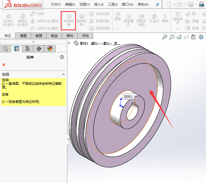Click the Linear Pattern (线性阵列) tool
Screen dimensions: 206x183
tap(178, 18)
